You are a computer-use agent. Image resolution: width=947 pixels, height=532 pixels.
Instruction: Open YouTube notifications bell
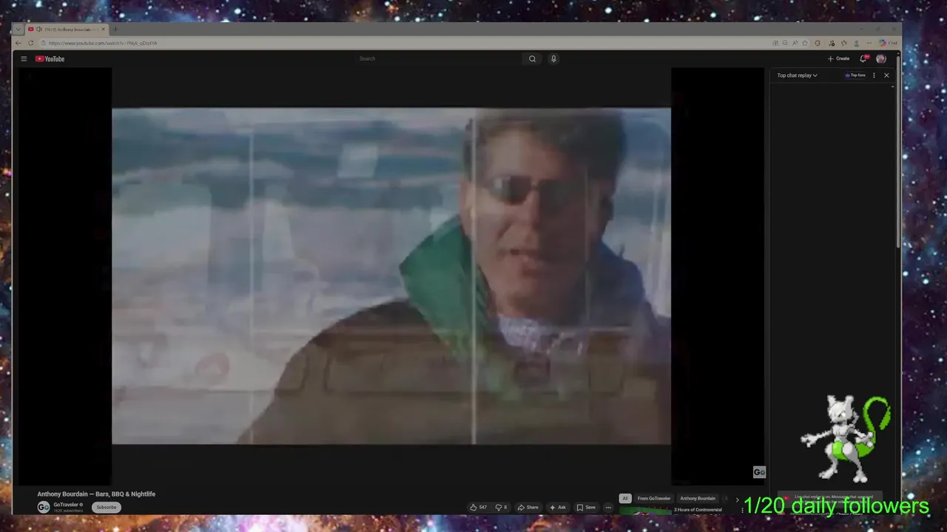(x=863, y=58)
